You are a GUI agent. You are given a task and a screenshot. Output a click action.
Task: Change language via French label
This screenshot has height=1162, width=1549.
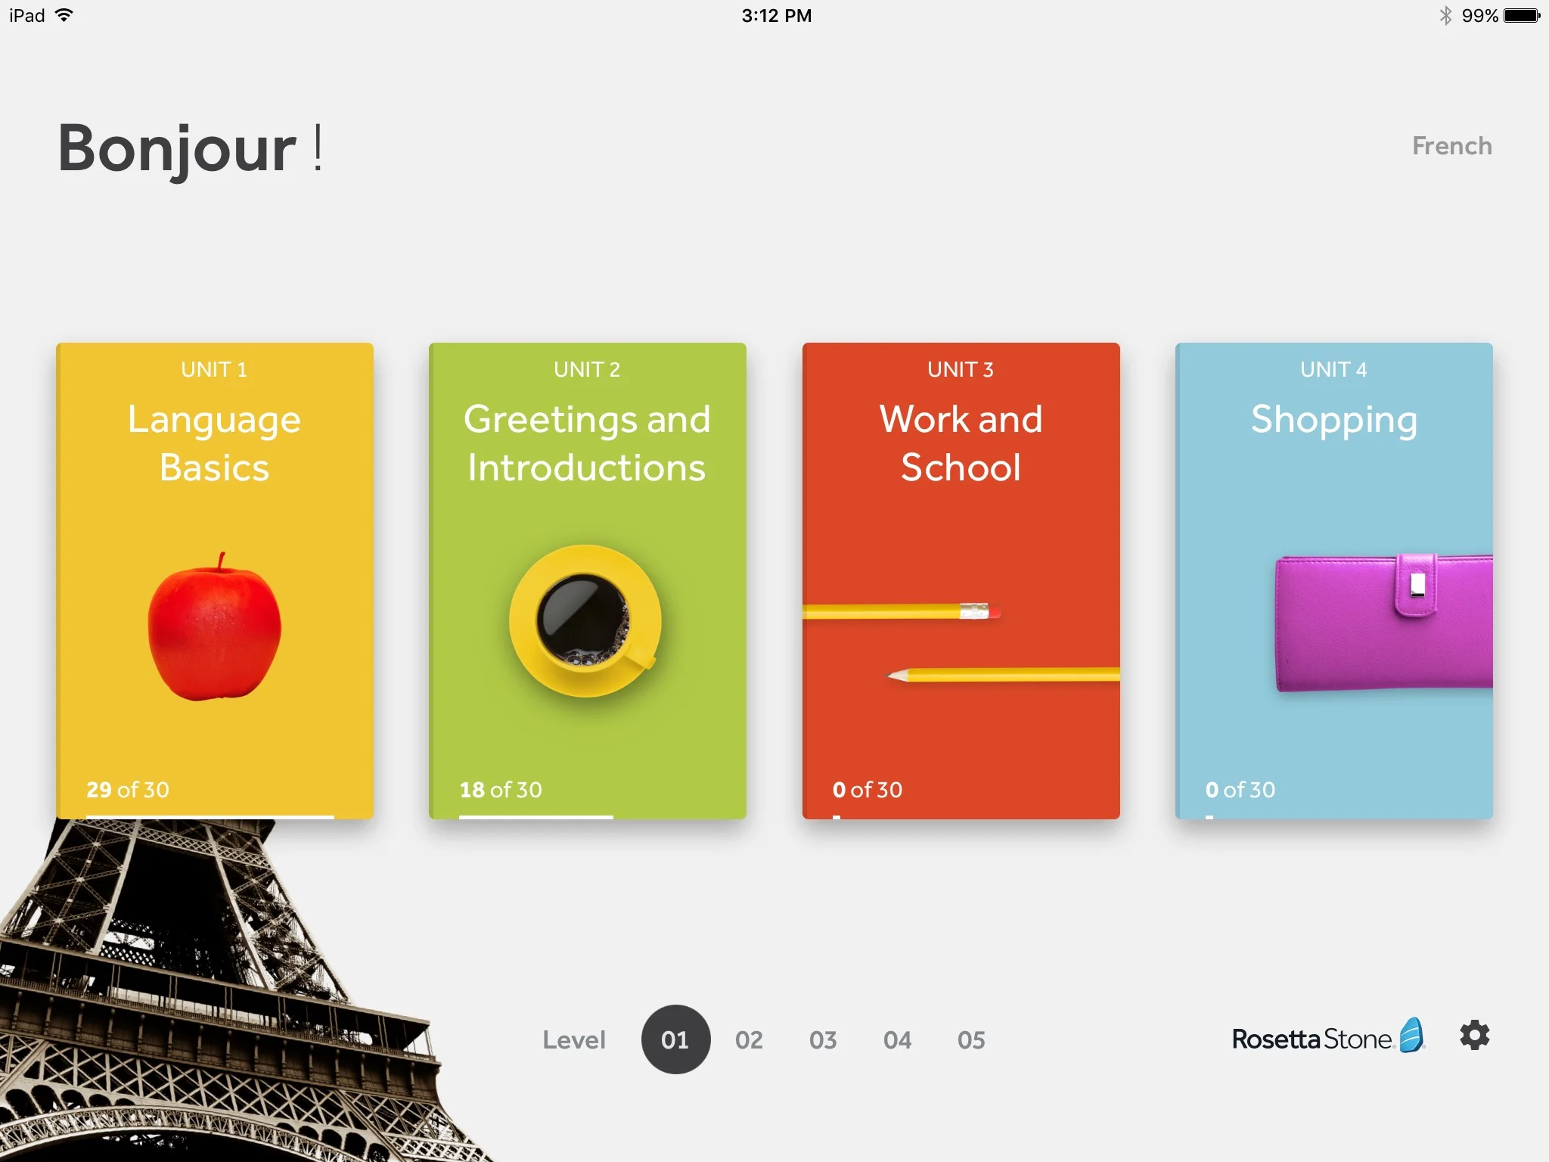pos(1452,146)
